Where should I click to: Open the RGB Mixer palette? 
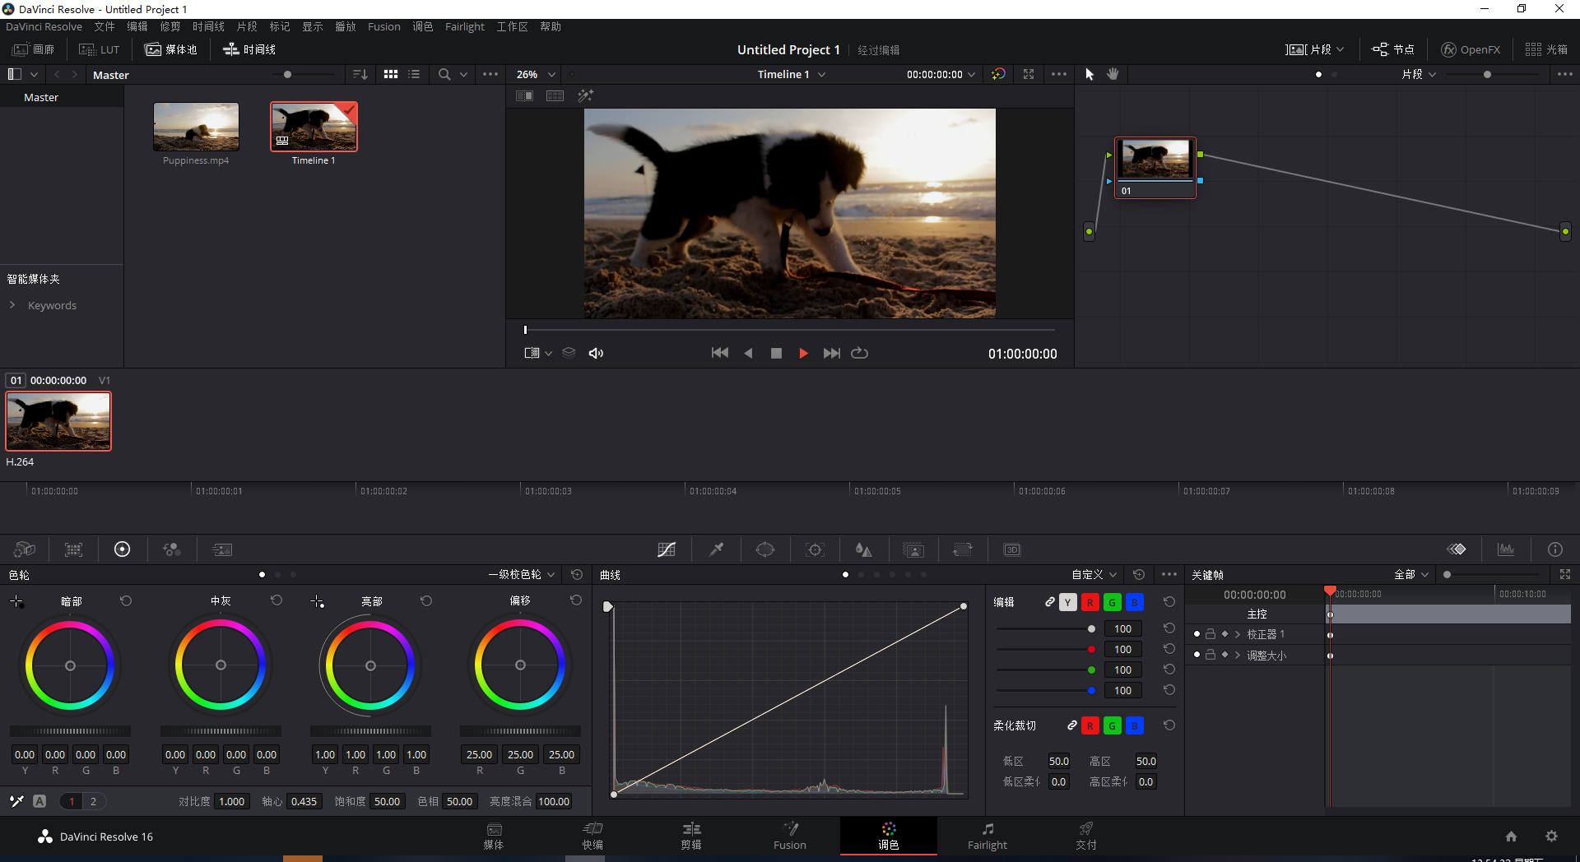click(x=171, y=549)
